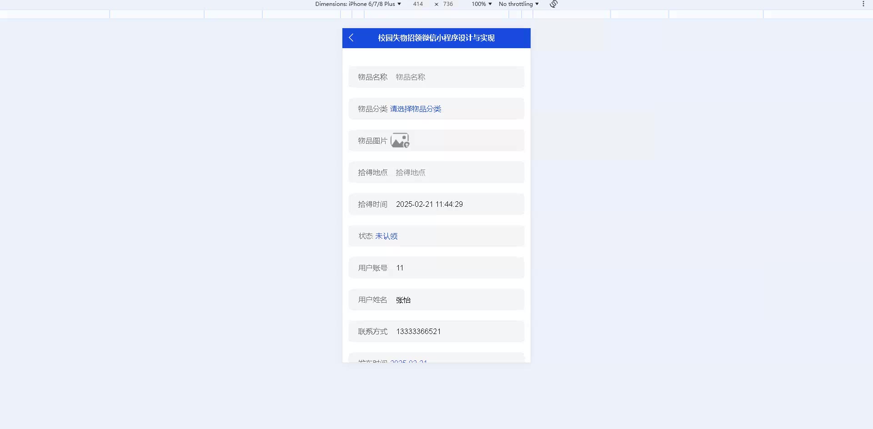This screenshot has height=429, width=873.
Task: Go back using the header back arrow
Action: (x=351, y=38)
